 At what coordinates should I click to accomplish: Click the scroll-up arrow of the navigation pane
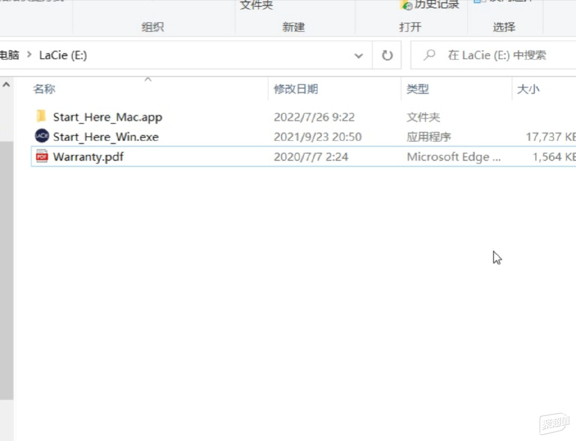(x=6, y=85)
